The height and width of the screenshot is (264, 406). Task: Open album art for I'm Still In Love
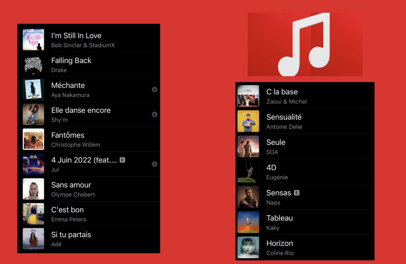tap(33, 40)
